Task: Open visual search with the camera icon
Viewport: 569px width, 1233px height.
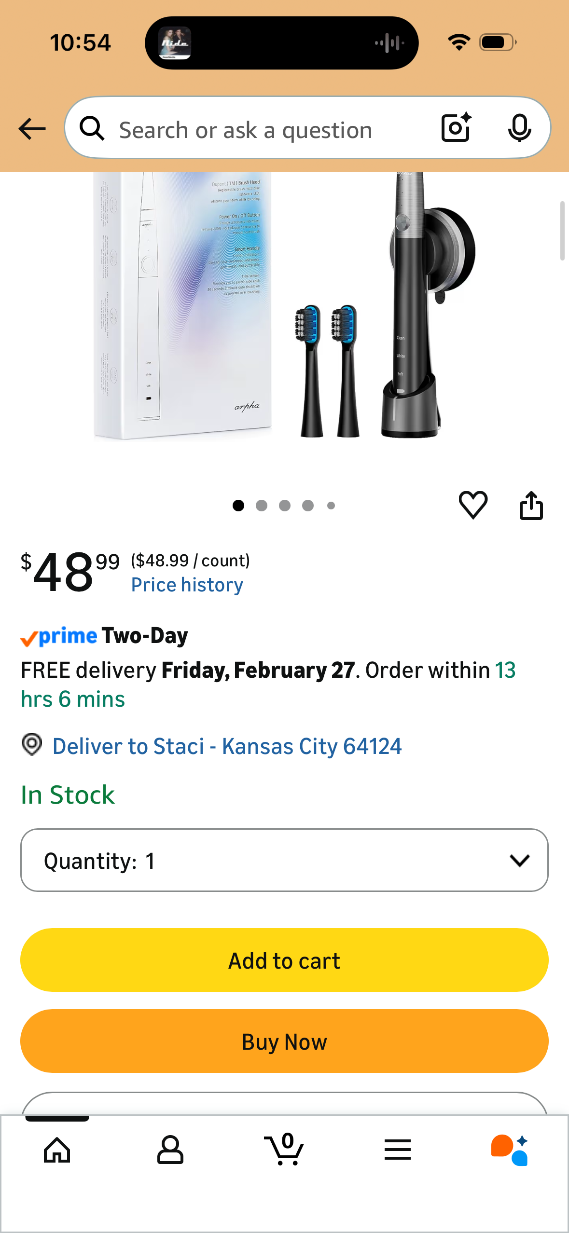Action: (x=454, y=128)
